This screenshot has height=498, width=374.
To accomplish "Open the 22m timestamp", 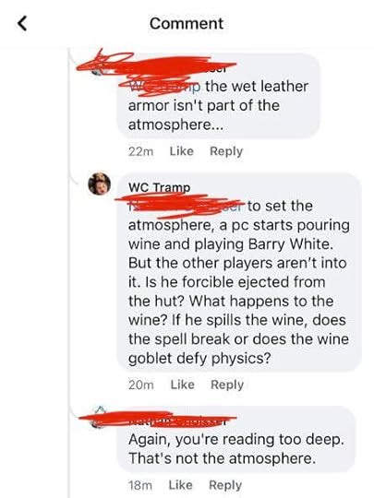I will (x=141, y=151).
